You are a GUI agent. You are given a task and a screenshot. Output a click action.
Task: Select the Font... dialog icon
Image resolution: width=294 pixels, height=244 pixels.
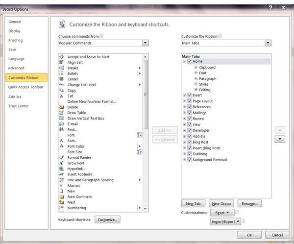62,141
